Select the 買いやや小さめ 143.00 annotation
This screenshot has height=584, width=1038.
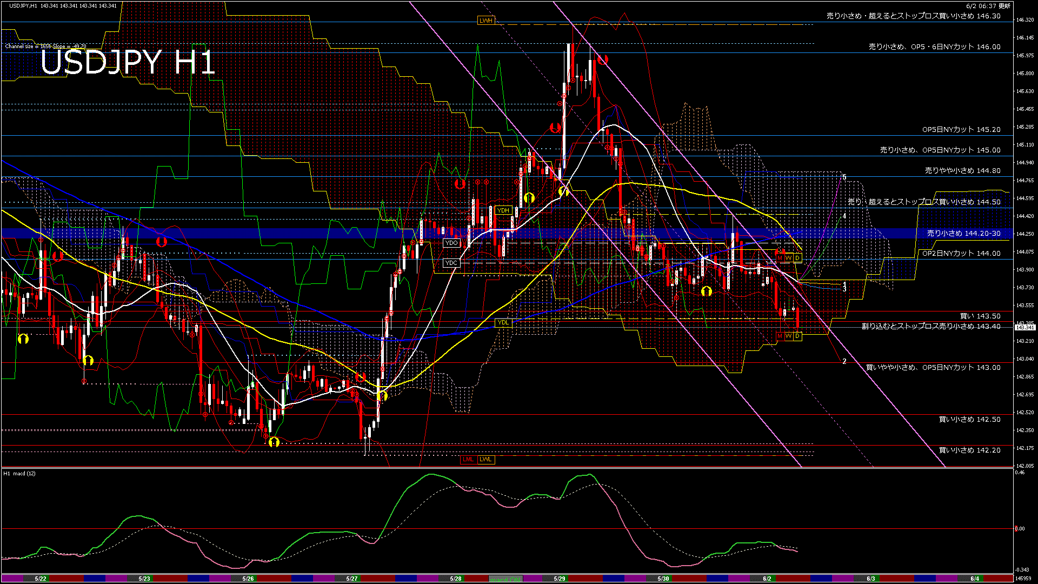tap(933, 368)
